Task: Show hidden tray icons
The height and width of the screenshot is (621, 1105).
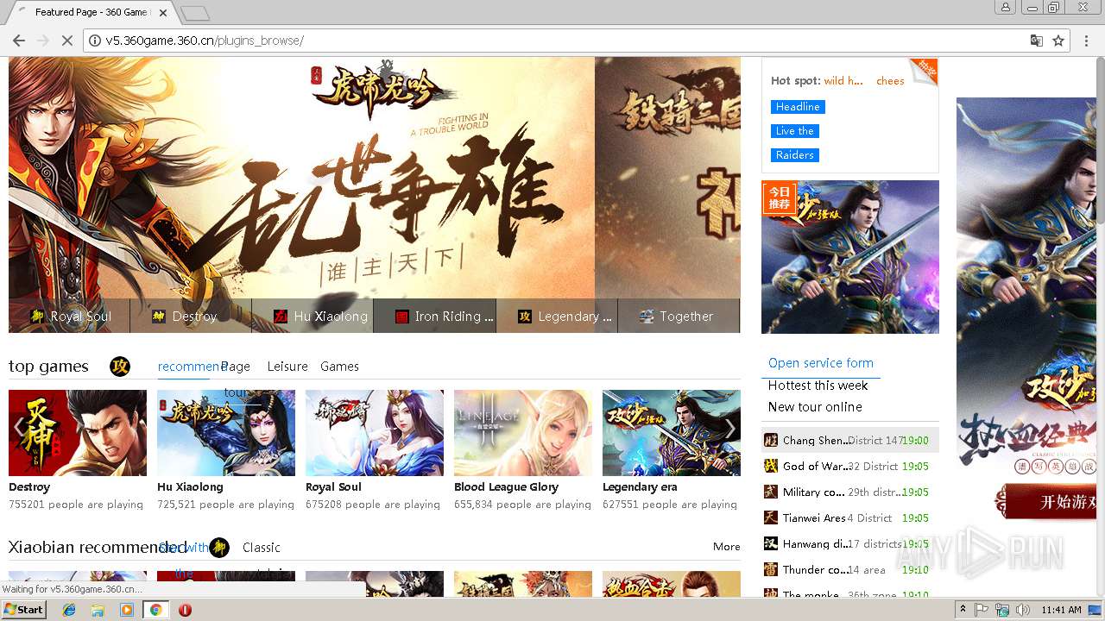Action: click(963, 610)
